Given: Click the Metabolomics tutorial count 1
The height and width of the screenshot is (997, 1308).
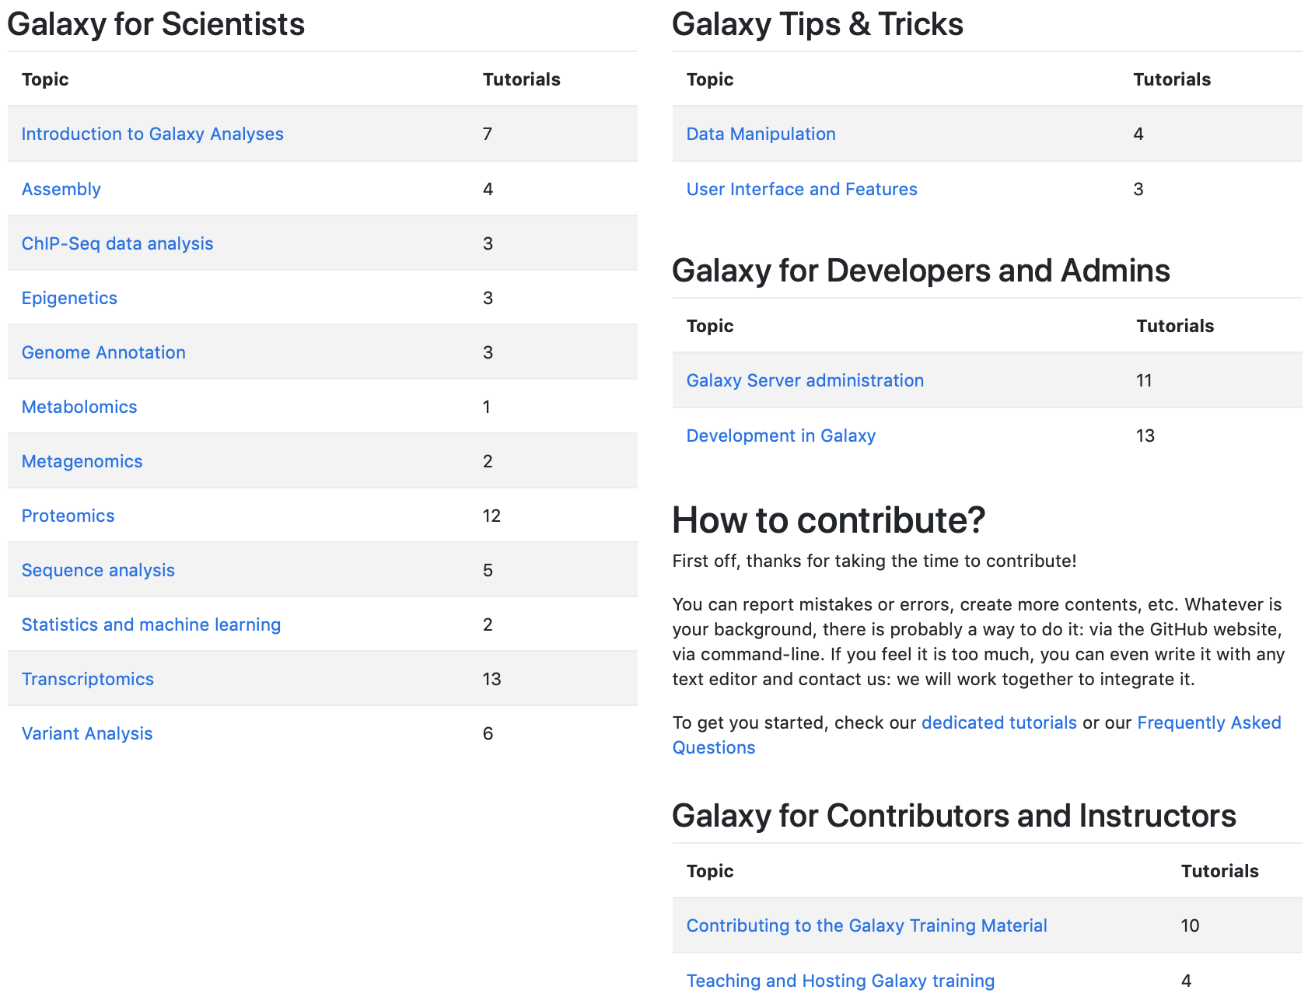Looking at the screenshot, I should [x=487, y=407].
